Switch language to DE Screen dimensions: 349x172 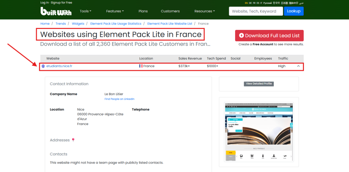(251, 3)
